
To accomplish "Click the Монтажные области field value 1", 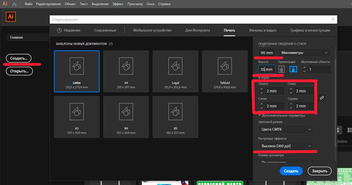I will click(x=318, y=69).
